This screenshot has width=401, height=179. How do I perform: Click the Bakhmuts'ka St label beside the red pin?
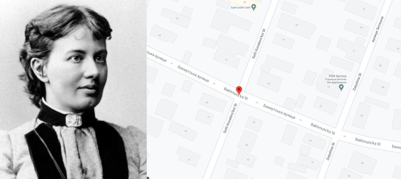tap(236, 94)
